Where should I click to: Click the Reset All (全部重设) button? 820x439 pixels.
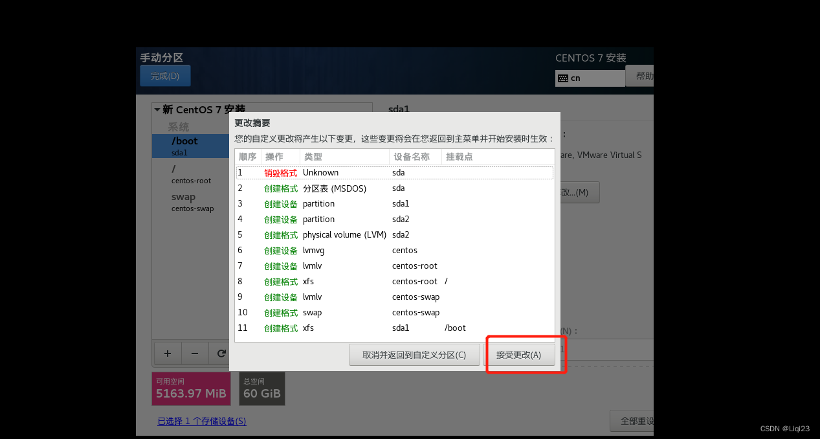coord(632,421)
